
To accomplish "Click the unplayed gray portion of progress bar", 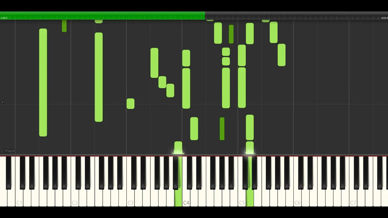I will (296, 16).
